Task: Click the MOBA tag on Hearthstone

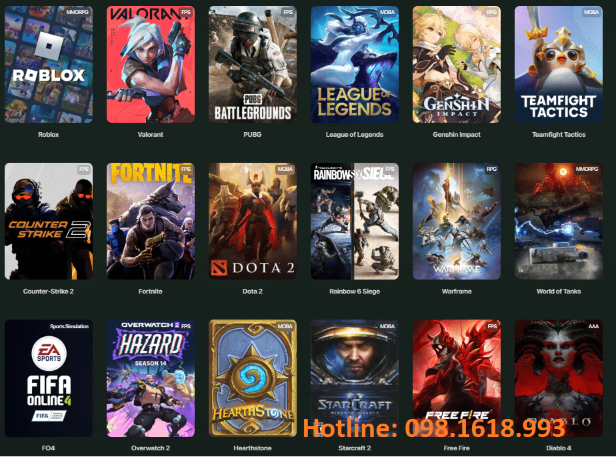Action: point(285,326)
